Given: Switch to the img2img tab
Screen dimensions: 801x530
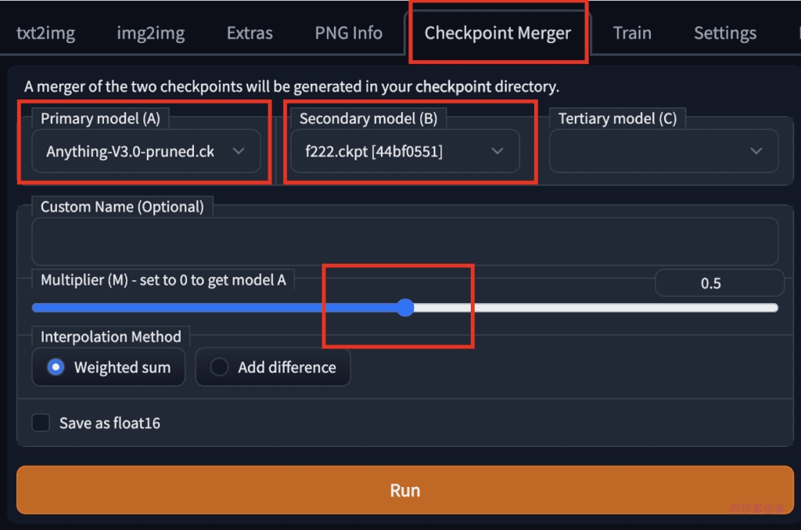Looking at the screenshot, I should [x=150, y=33].
